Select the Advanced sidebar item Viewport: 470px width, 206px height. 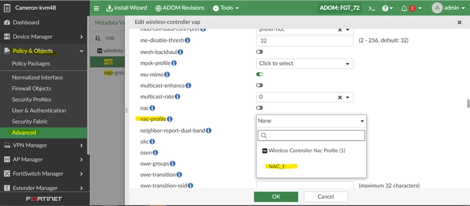(43, 133)
